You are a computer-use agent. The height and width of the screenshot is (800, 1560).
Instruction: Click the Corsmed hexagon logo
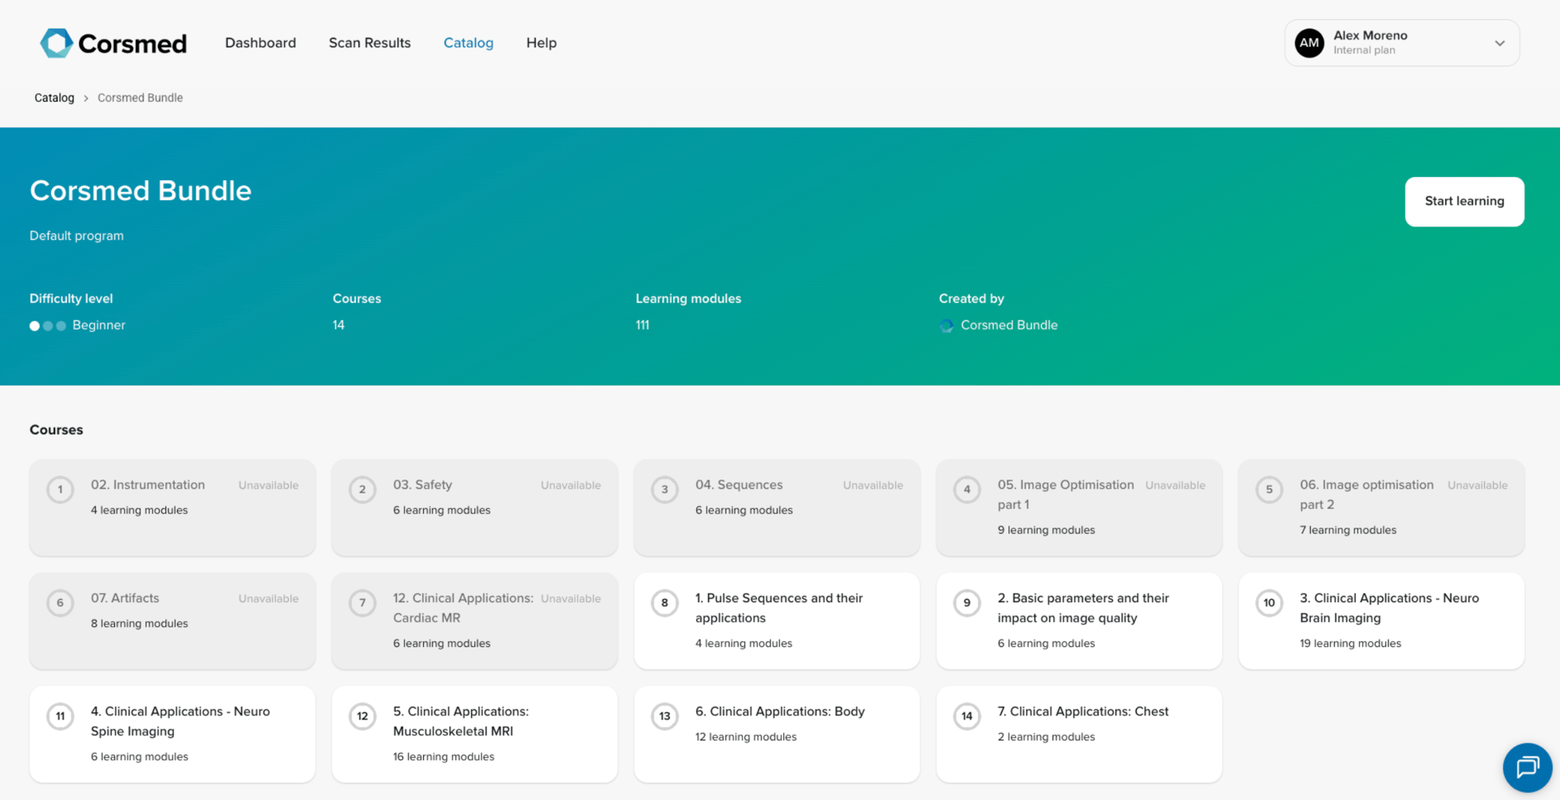pyautogui.click(x=54, y=43)
